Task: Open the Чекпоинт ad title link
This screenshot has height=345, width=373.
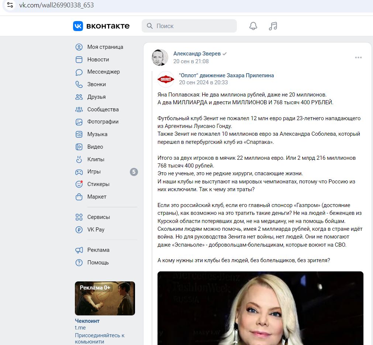Action: click(x=87, y=321)
